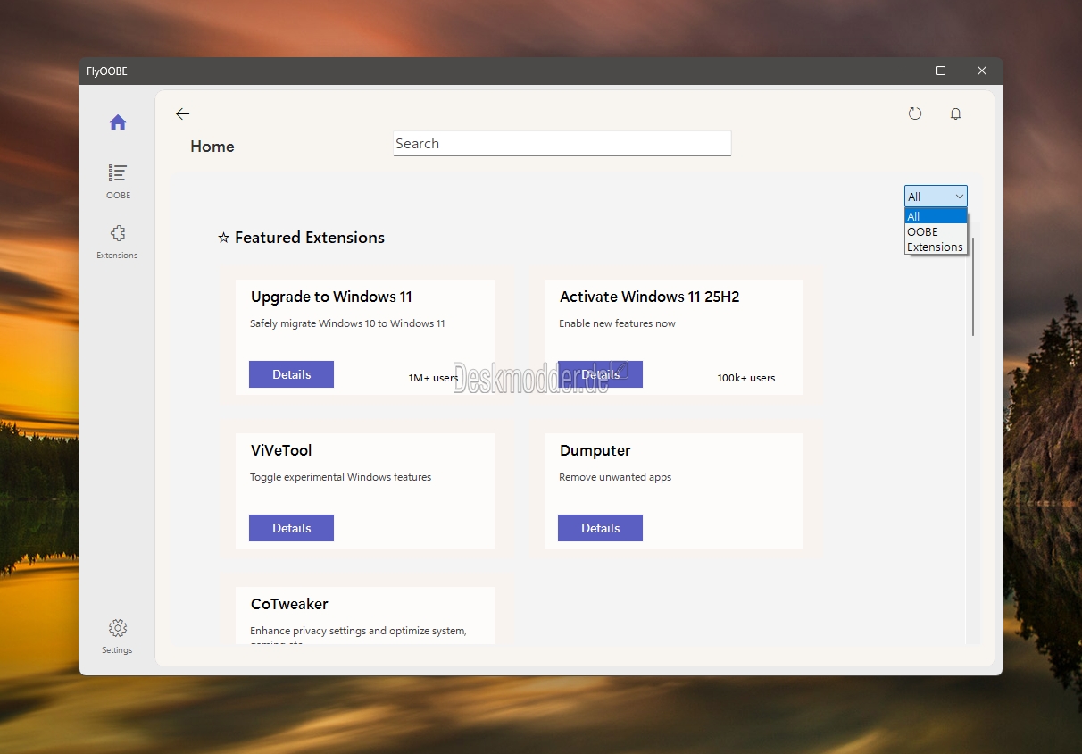Select Extensions in the filter list
This screenshot has width=1082, height=754.
pyautogui.click(x=935, y=247)
